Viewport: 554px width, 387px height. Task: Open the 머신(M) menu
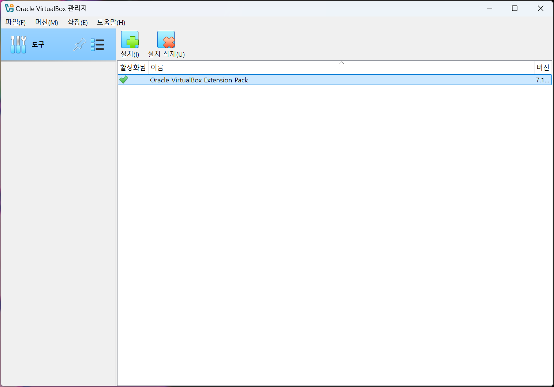tap(46, 22)
